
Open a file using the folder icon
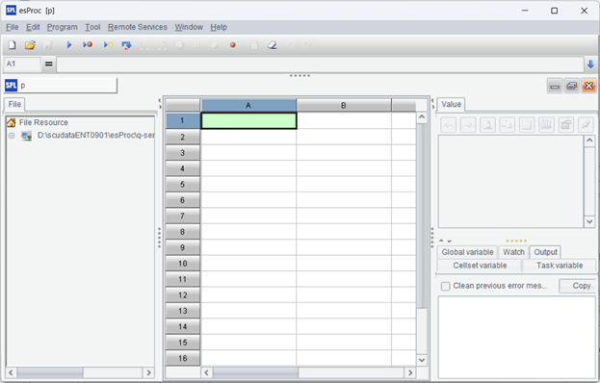[30, 45]
